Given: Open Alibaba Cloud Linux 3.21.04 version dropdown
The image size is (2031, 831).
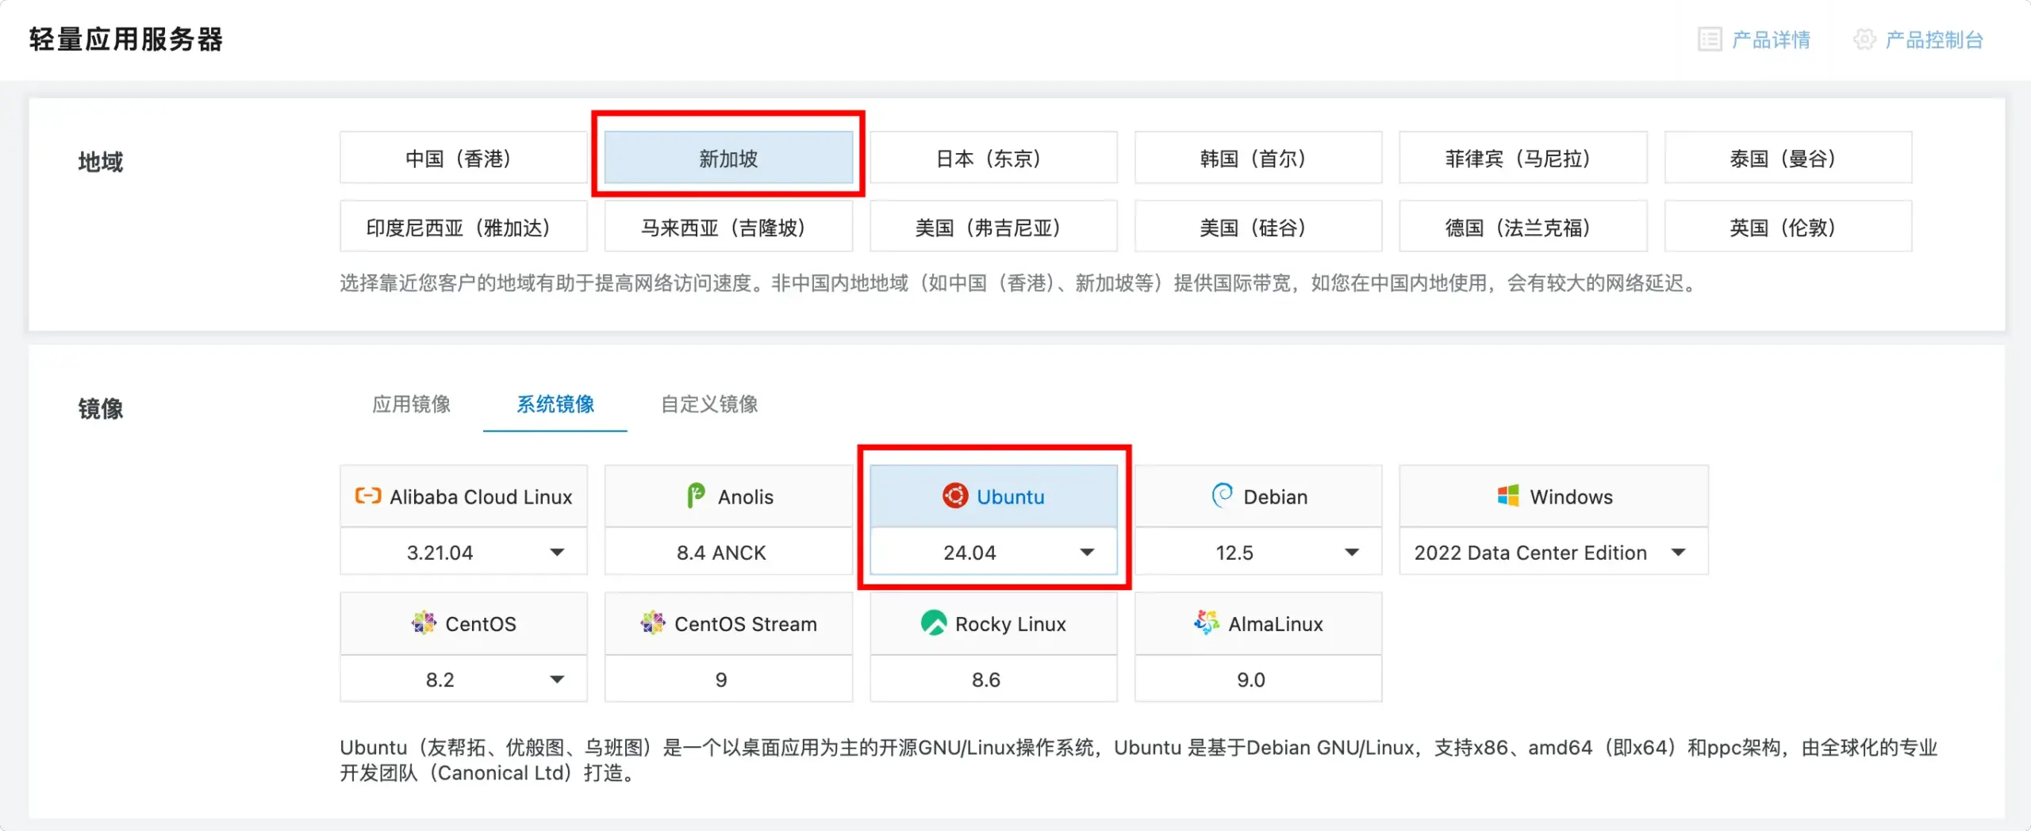Looking at the screenshot, I should (x=463, y=552).
